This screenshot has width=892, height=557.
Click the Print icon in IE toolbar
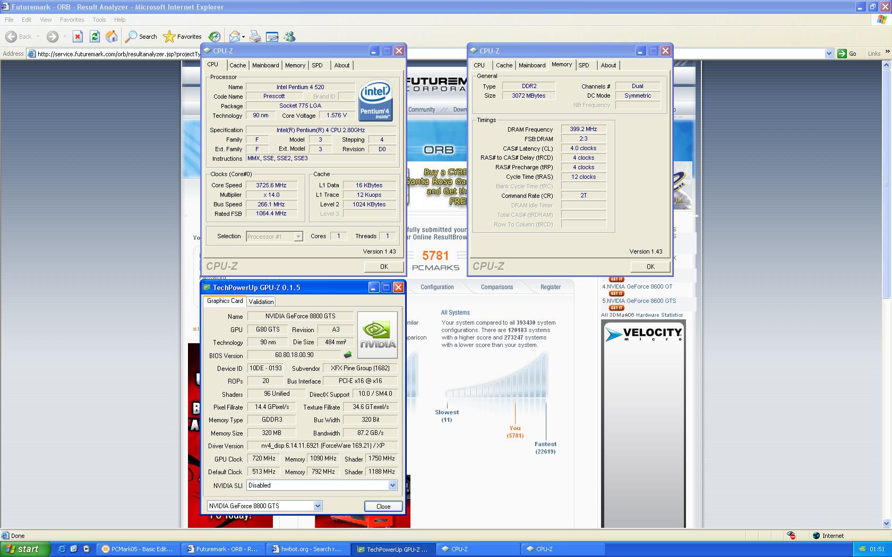pyautogui.click(x=255, y=37)
